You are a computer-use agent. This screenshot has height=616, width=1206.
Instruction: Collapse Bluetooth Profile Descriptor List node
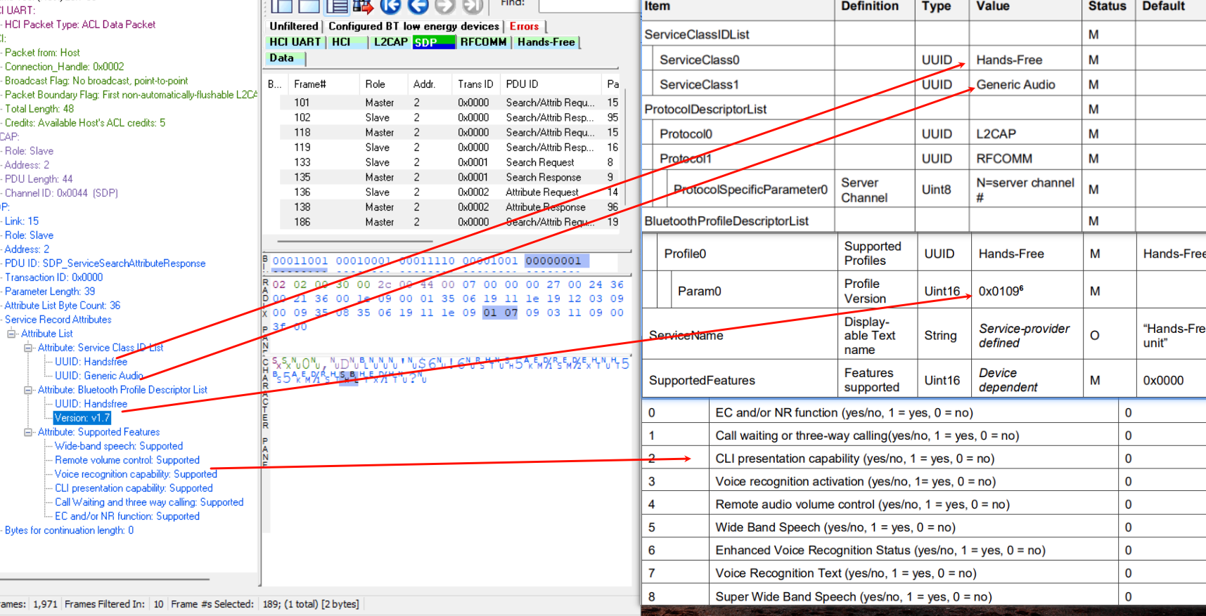(29, 390)
